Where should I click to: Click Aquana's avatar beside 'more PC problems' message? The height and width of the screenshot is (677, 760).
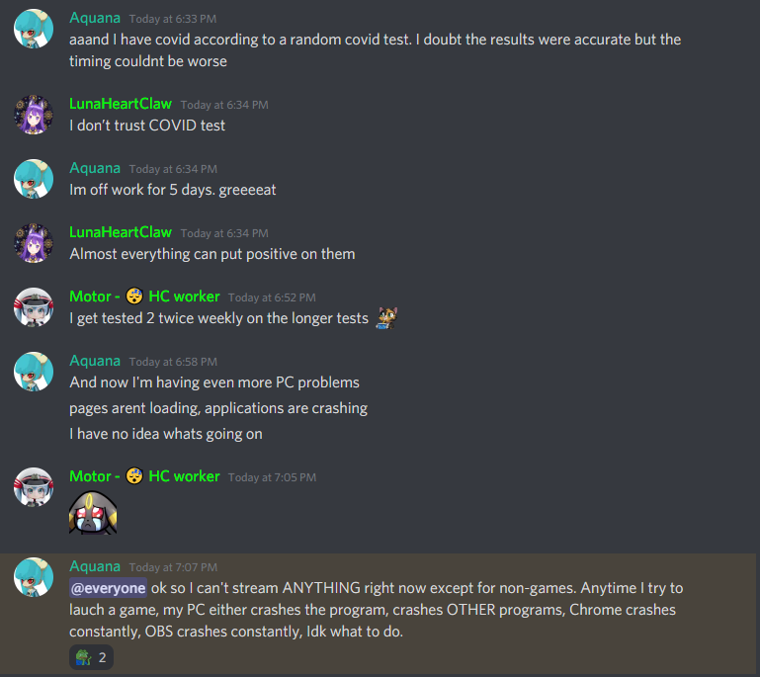point(34,372)
